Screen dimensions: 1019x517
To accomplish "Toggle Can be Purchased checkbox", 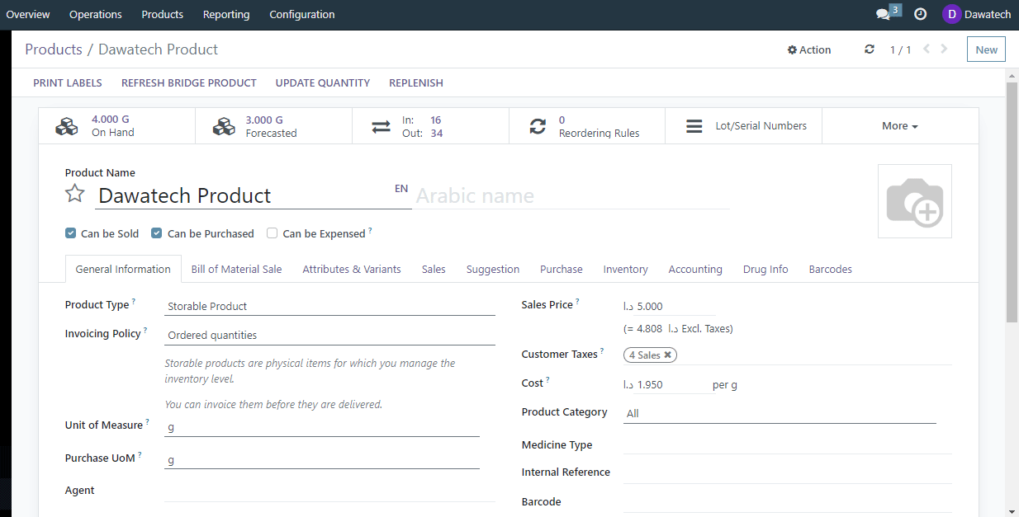I will coord(156,233).
